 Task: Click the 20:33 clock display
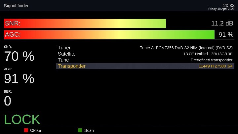(x=229, y=5)
